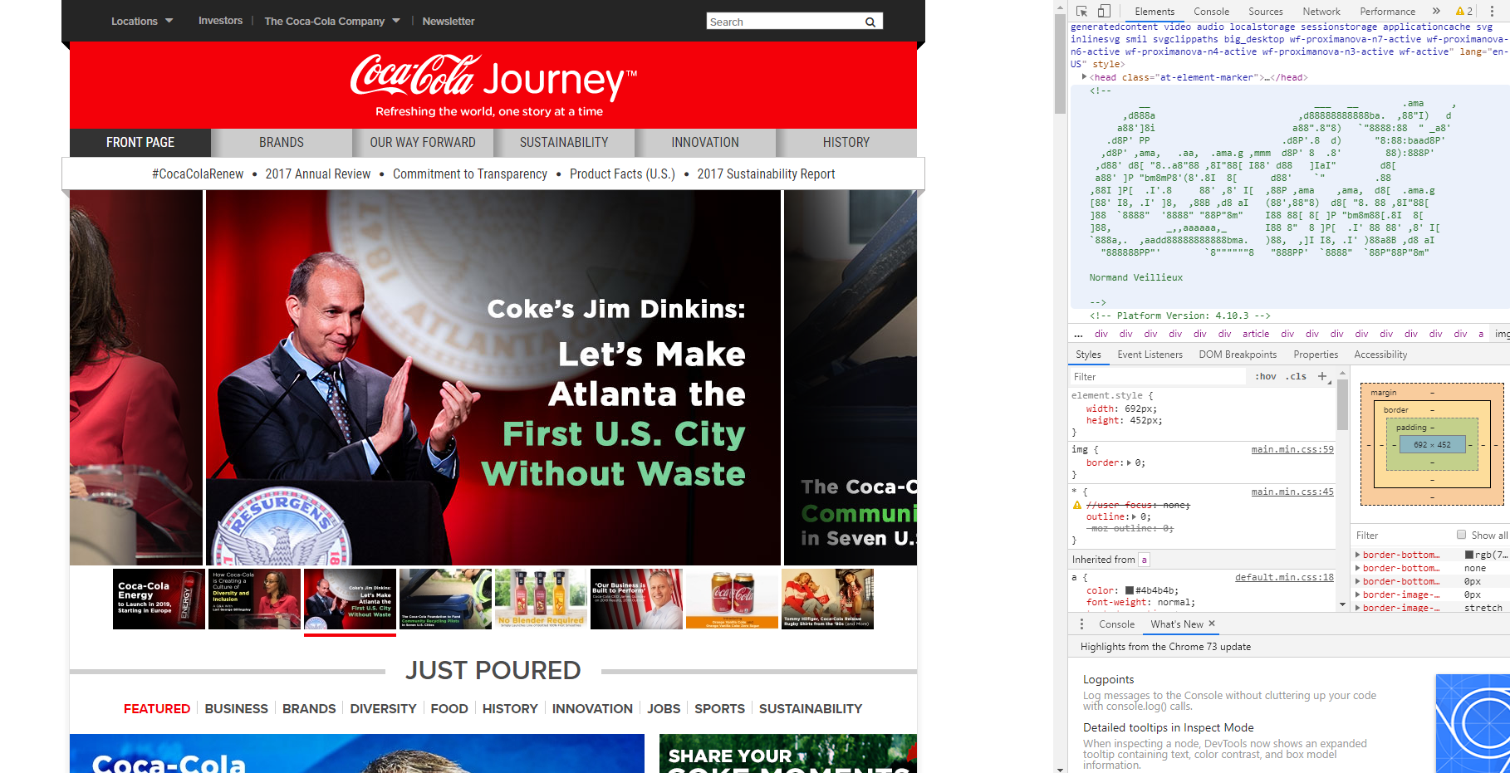The width and height of the screenshot is (1510, 773).
Task: Show more DevTools tabs via double chevron
Action: click(1436, 11)
